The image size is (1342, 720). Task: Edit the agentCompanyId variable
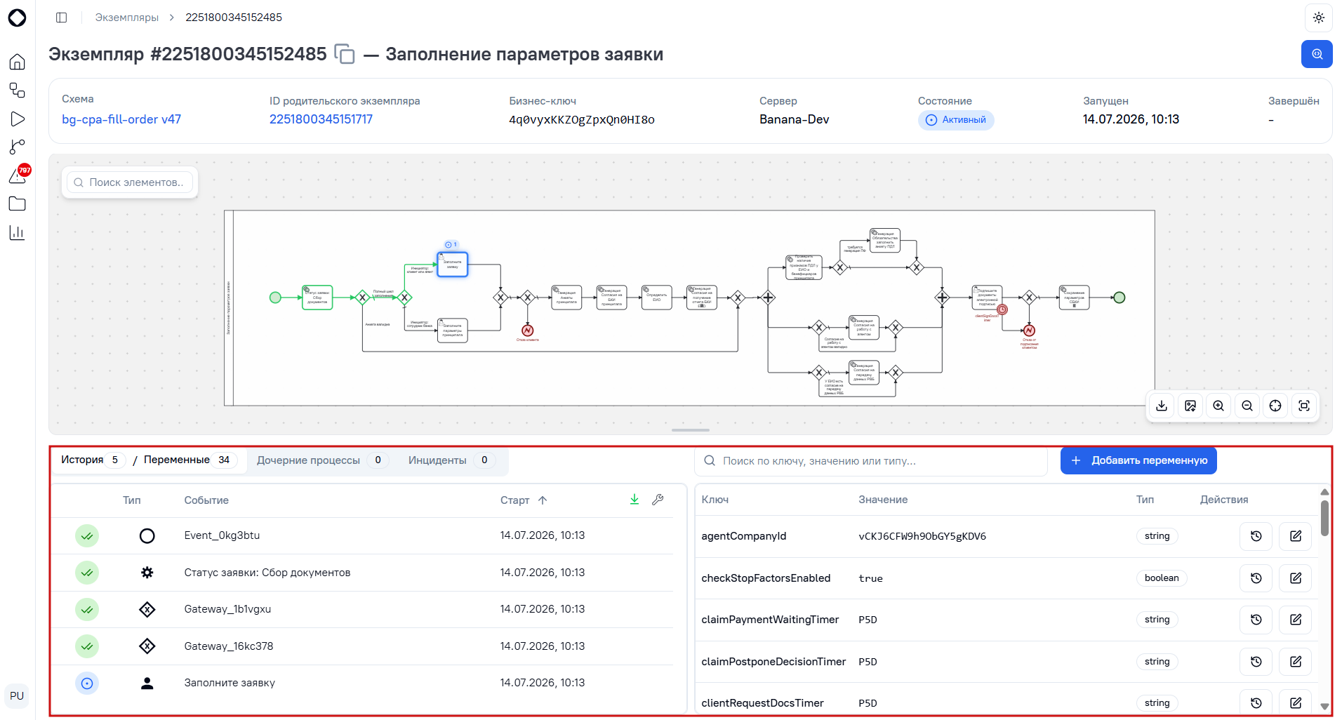[x=1296, y=536]
